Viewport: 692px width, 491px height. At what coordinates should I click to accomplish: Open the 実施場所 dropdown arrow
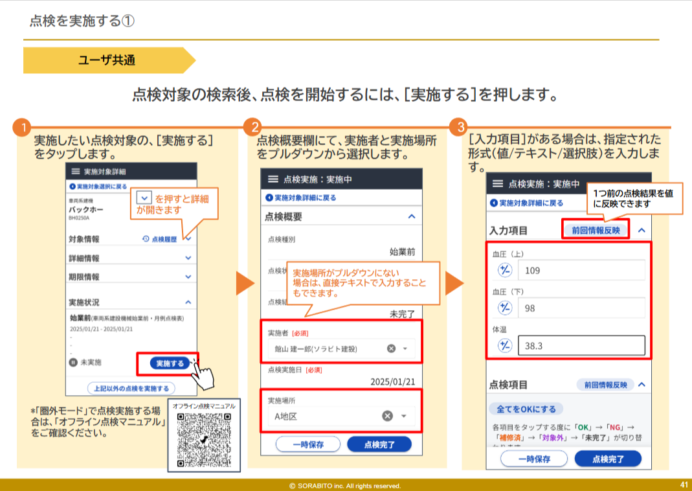pos(405,416)
